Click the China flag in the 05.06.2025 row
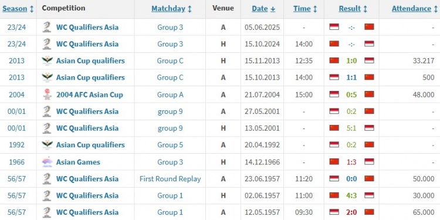Image resolution: width=440 pixels, height=220 pixels. pos(369,27)
